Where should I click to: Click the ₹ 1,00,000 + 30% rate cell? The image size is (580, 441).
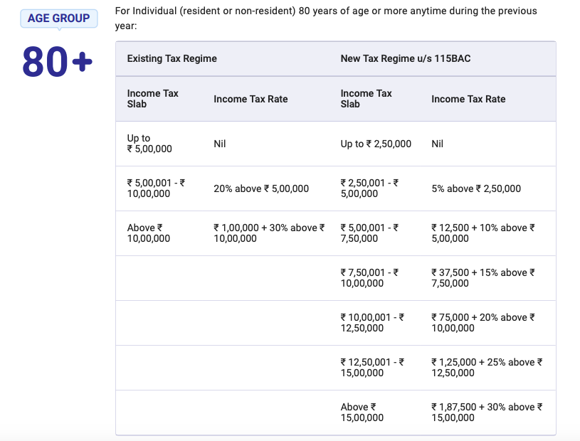269,233
